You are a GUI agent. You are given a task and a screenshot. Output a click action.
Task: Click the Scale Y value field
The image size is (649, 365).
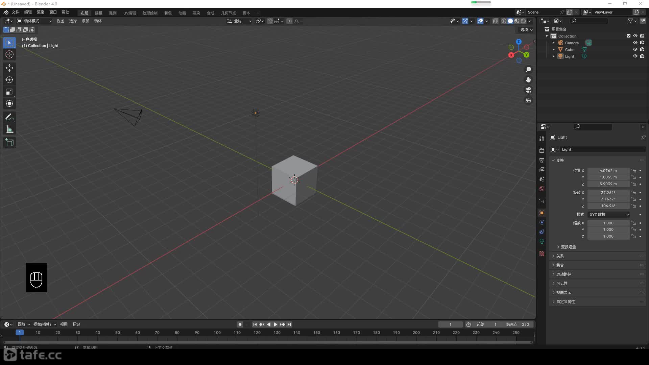click(608, 229)
